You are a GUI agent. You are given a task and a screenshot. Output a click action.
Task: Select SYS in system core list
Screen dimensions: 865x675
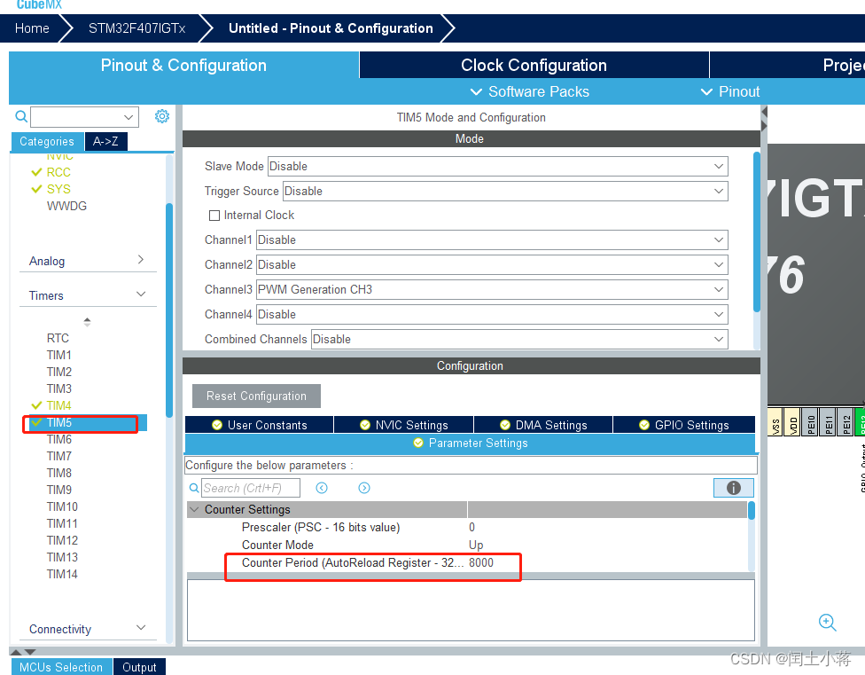tap(58, 189)
